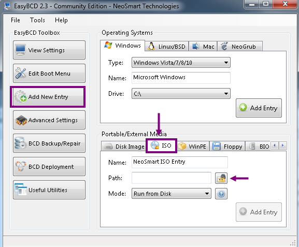
Task: Click the disabled Add Entry under Portable Media
Action: coord(259,212)
